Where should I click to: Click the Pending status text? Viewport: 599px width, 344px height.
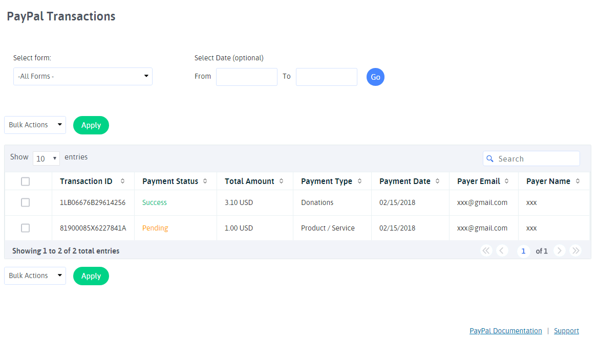155,228
